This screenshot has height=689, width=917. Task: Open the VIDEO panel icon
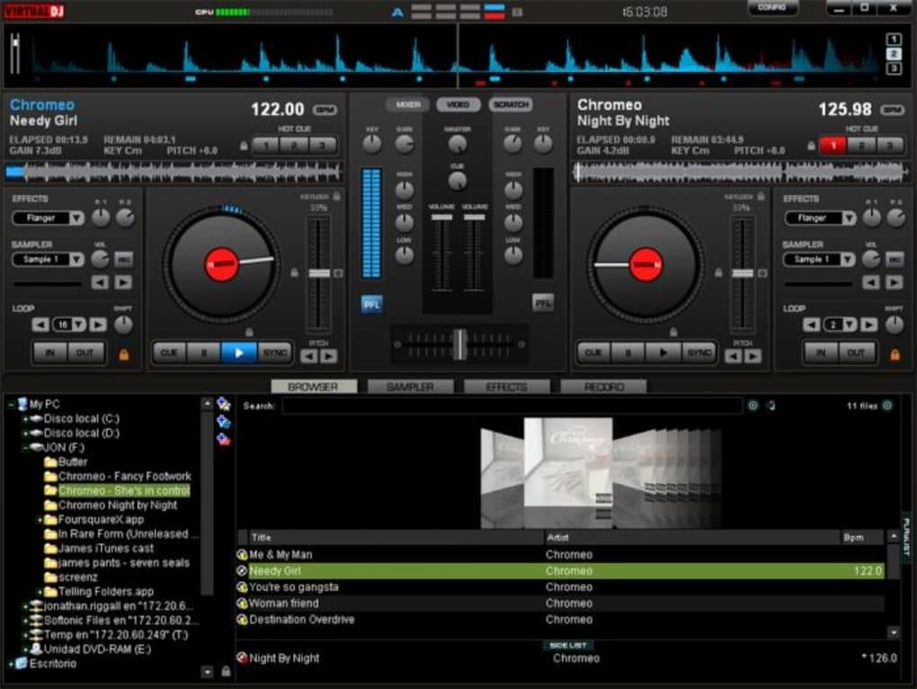click(x=457, y=103)
